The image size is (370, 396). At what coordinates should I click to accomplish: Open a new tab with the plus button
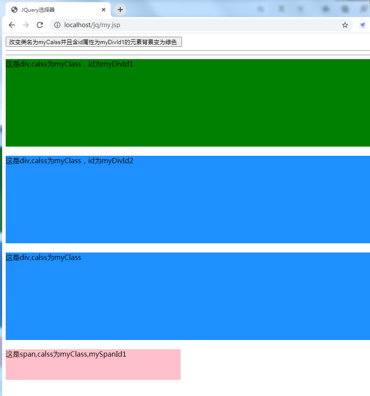click(120, 10)
